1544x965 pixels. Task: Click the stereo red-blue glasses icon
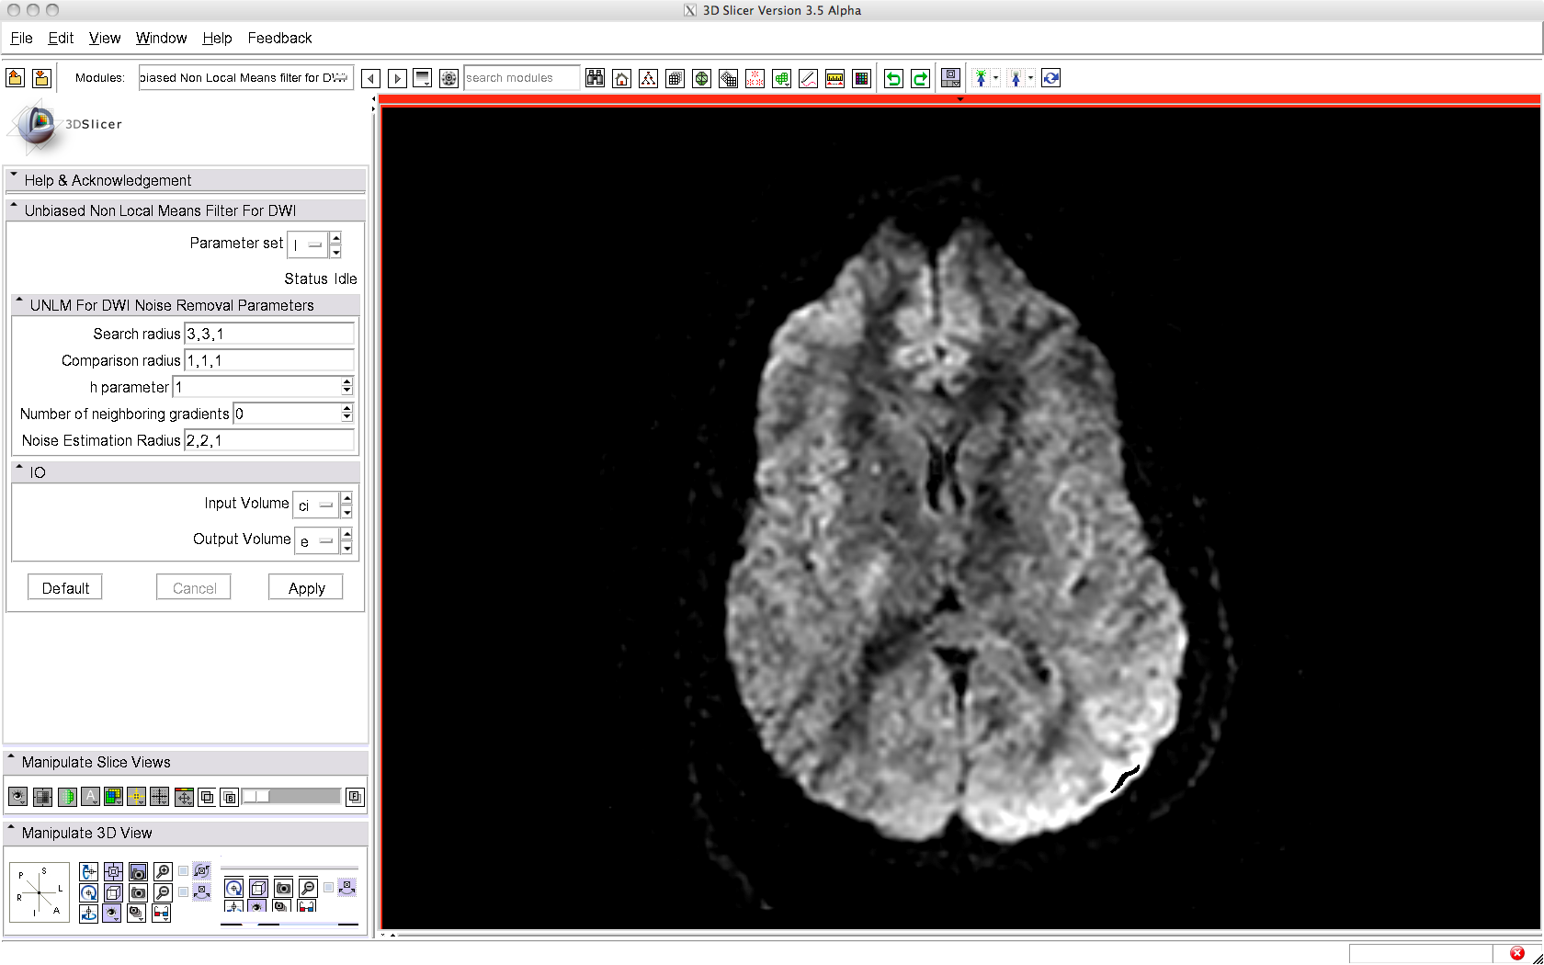161,914
